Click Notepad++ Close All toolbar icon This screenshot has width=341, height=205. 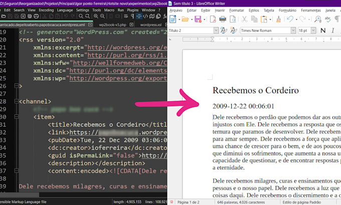click(30, 16)
